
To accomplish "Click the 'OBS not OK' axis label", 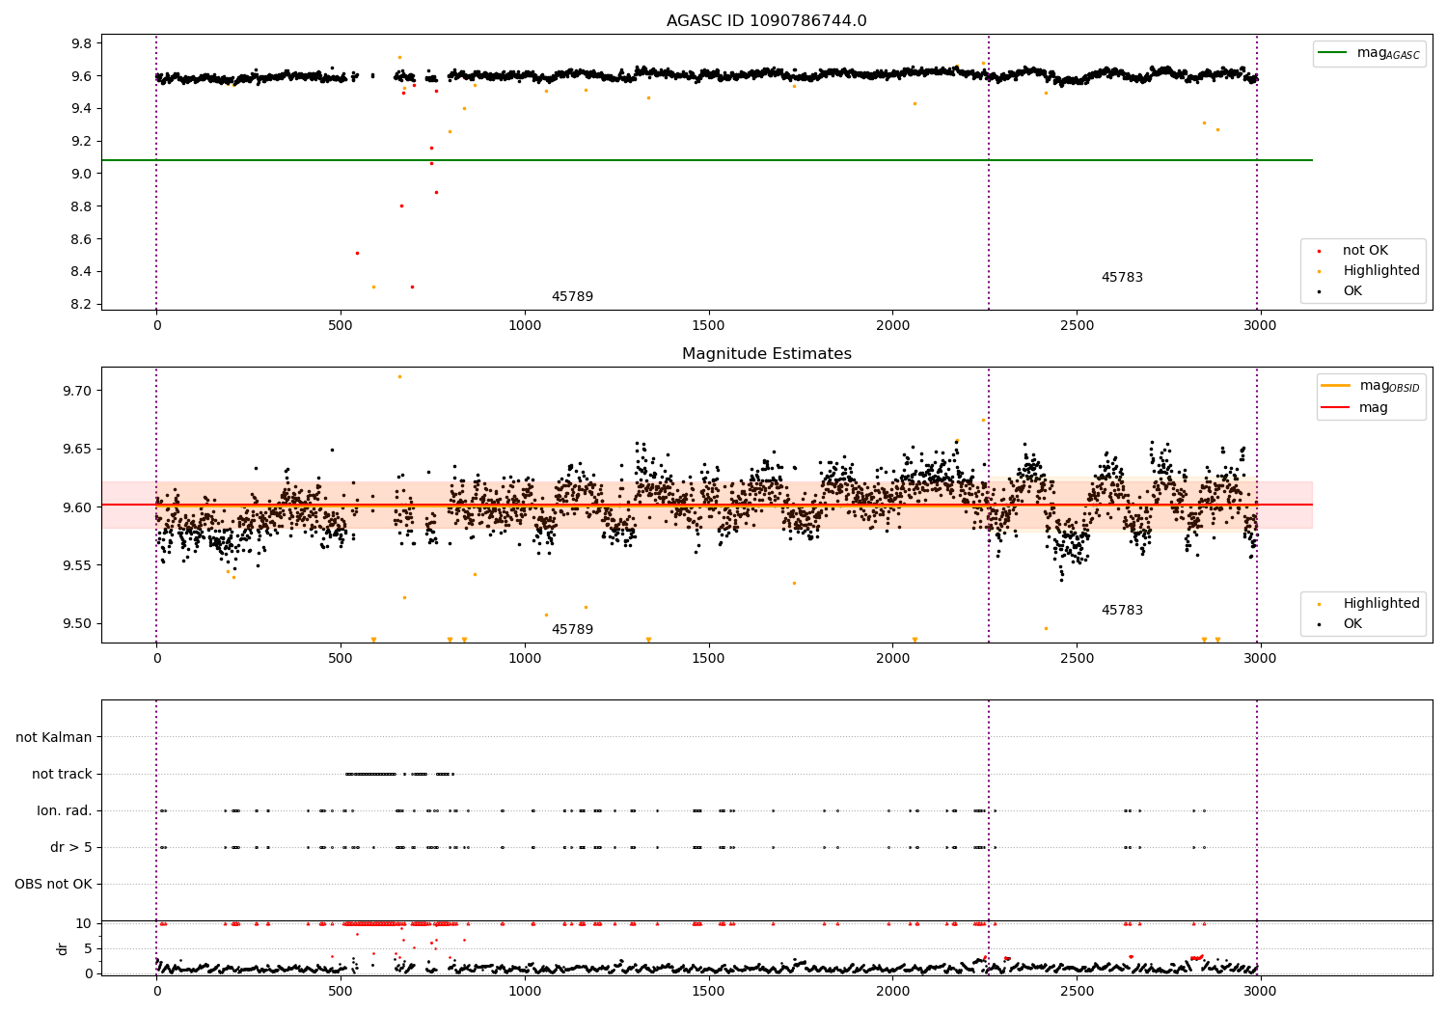I will 54,885.
